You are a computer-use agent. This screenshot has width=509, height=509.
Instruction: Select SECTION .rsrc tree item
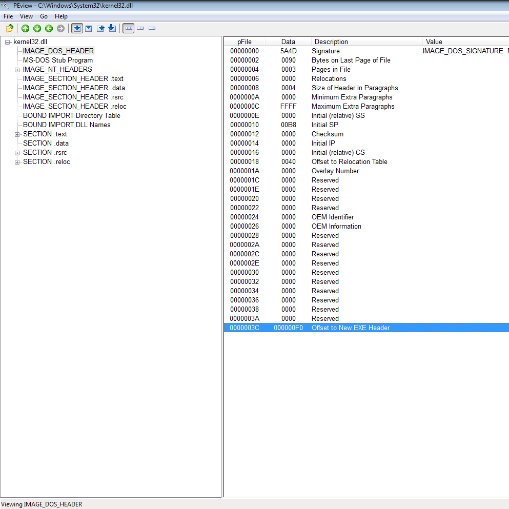pos(45,153)
